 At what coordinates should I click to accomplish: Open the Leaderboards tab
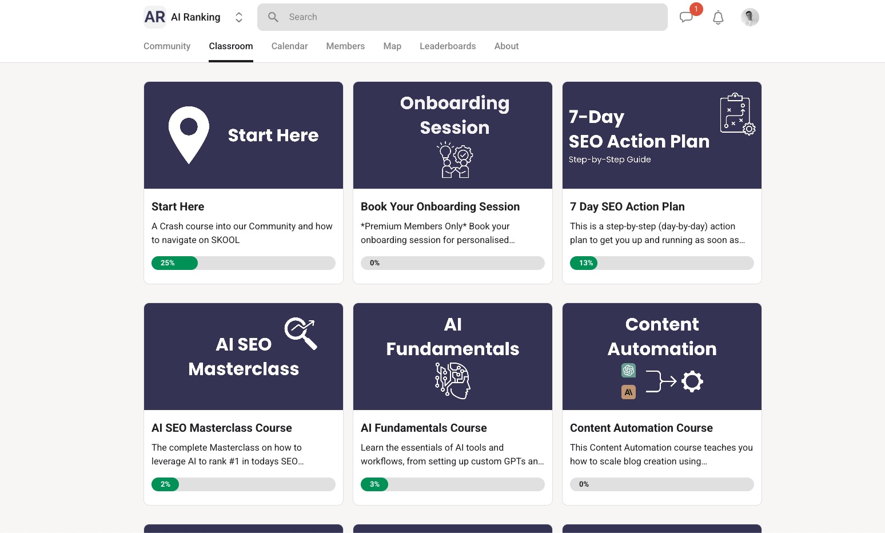click(448, 46)
